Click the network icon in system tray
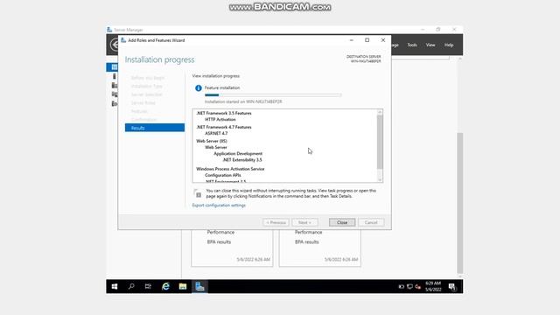The image size is (560, 315). tap(409, 286)
